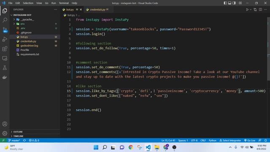Image resolution: width=270 pixels, height=152 pixels.
Task: Open the .env file
Action: tap(35, 28)
